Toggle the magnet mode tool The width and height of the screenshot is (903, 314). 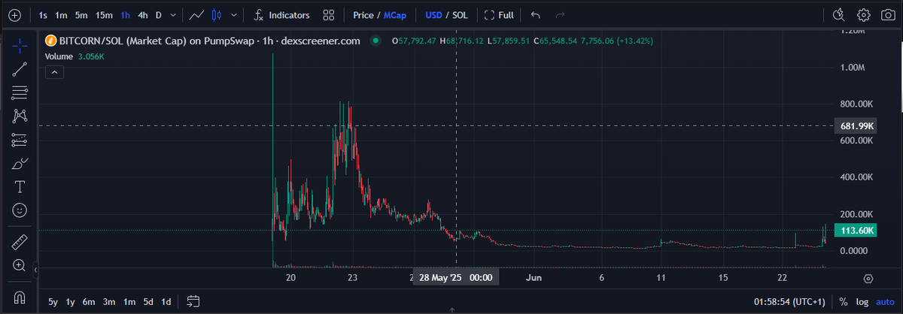(20, 297)
